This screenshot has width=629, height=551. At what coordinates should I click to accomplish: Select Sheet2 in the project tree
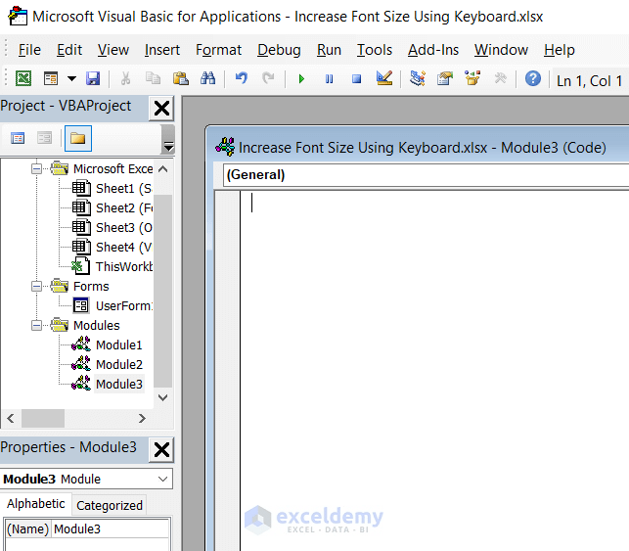click(x=112, y=207)
